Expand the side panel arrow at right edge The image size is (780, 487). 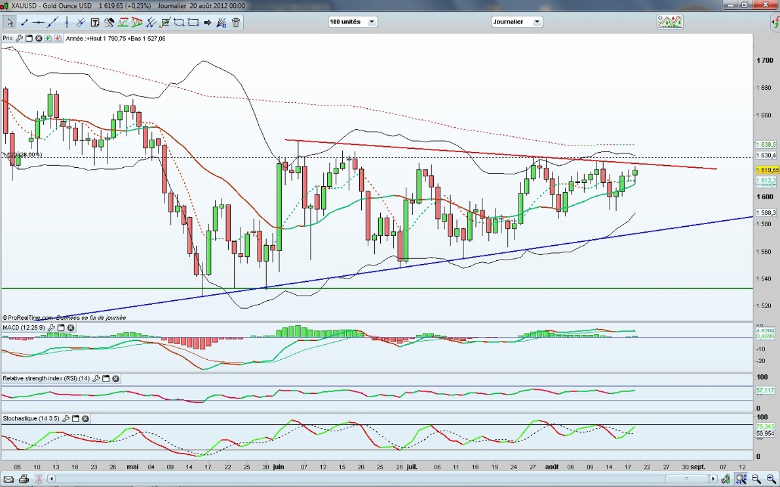[775, 22]
